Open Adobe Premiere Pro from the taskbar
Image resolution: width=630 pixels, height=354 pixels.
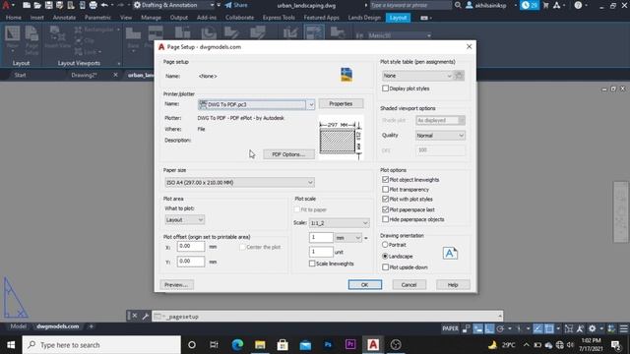pos(350,345)
